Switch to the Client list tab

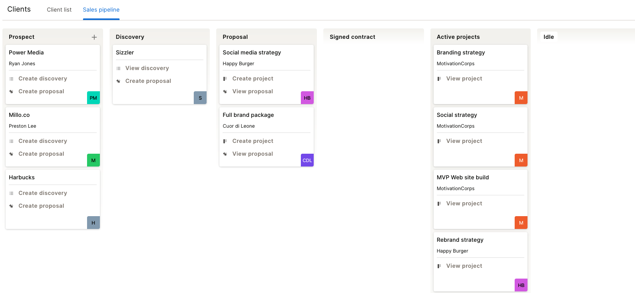[59, 10]
